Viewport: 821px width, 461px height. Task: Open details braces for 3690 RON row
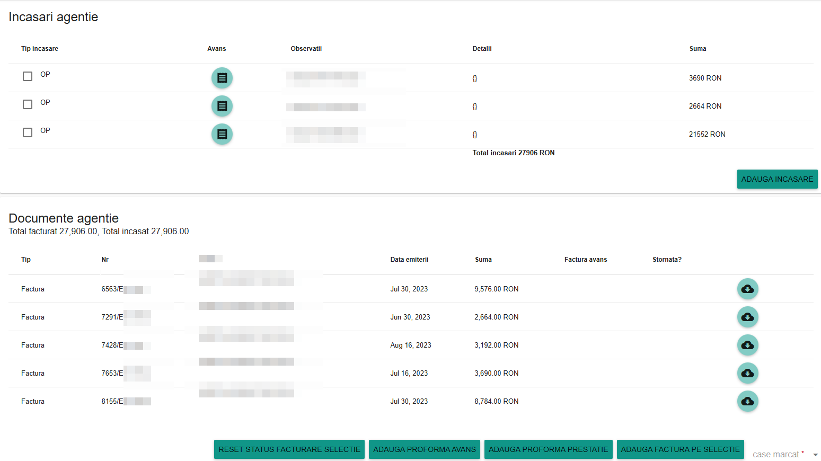475,78
